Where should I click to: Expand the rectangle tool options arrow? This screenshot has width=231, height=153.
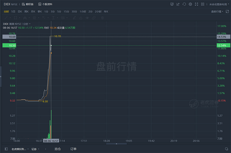tap(20, 18)
